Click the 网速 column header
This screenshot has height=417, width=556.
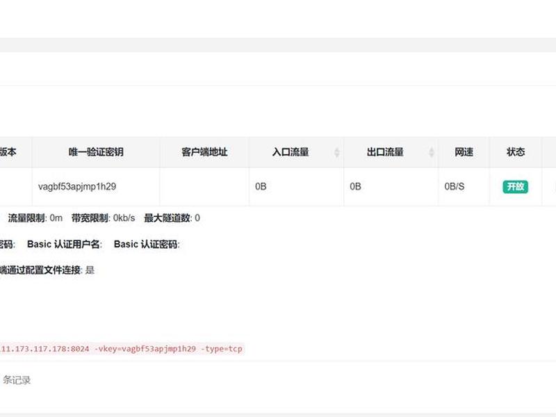pyautogui.click(x=464, y=152)
